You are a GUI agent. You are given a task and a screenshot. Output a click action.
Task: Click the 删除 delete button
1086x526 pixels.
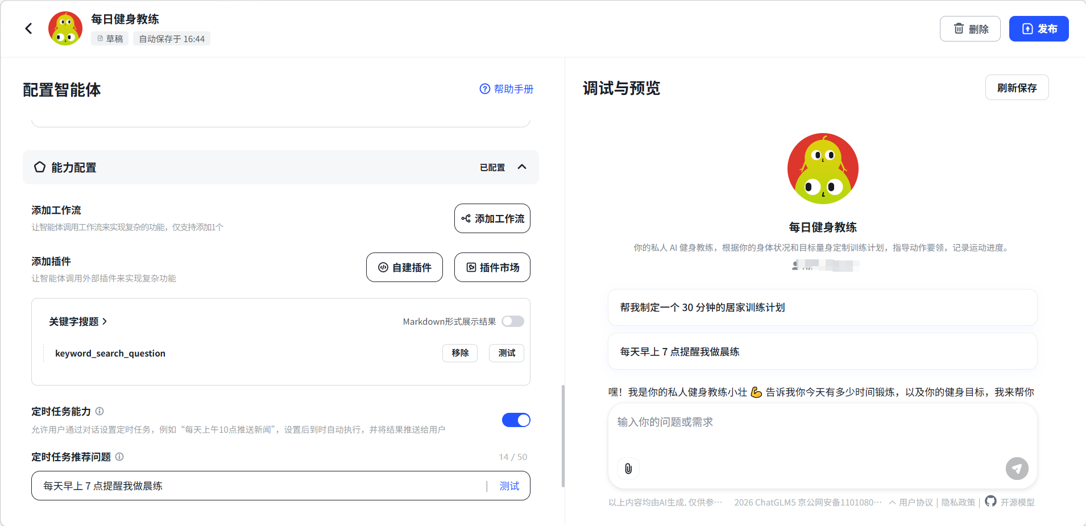969,28
